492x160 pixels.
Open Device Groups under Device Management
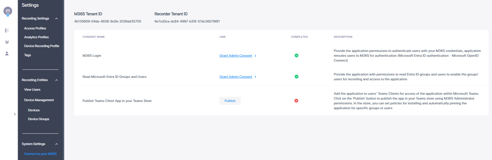(39, 119)
